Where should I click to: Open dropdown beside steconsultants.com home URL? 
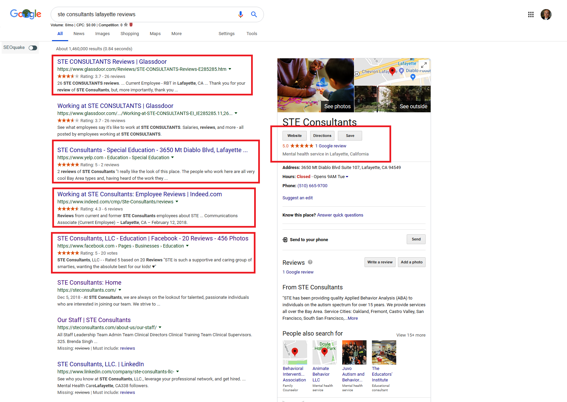(x=120, y=290)
